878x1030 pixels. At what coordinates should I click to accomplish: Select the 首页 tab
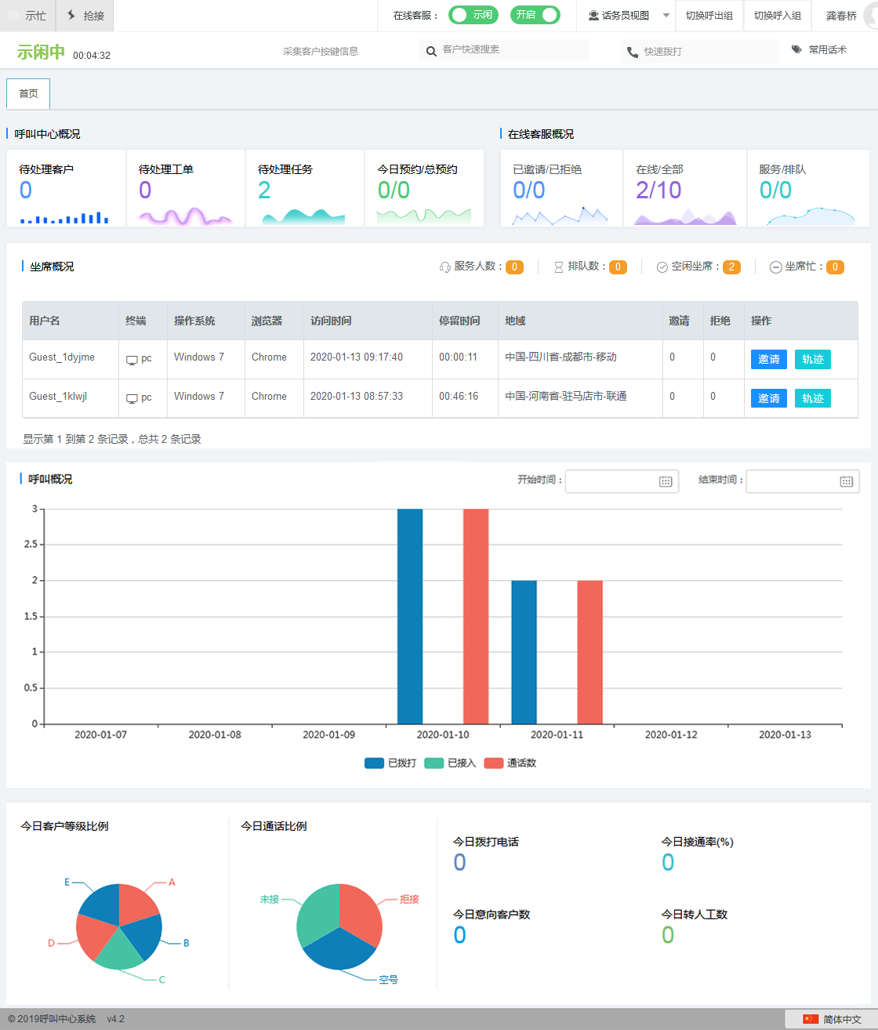[x=28, y=94]
